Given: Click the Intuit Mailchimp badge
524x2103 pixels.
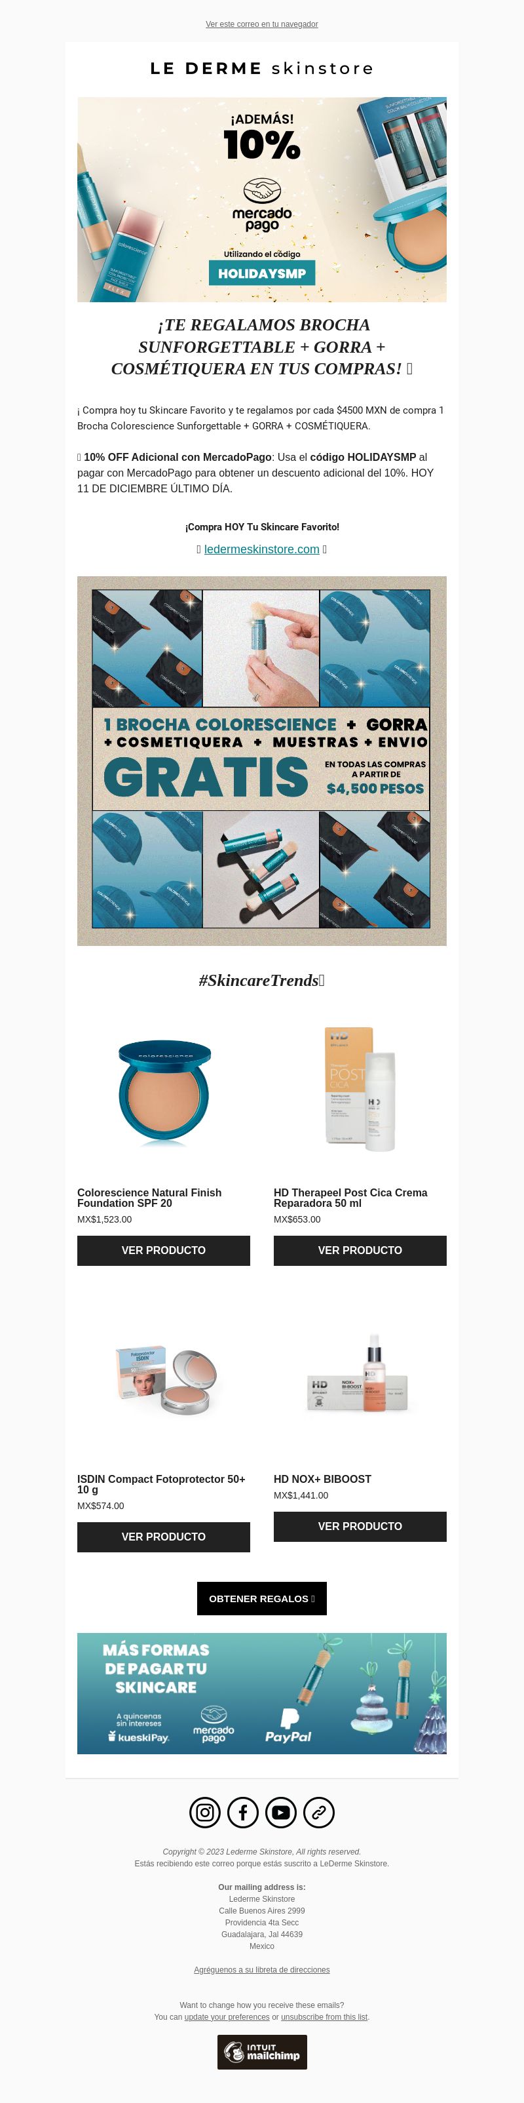Looking at the screenshot, I should coord(262,2052).
